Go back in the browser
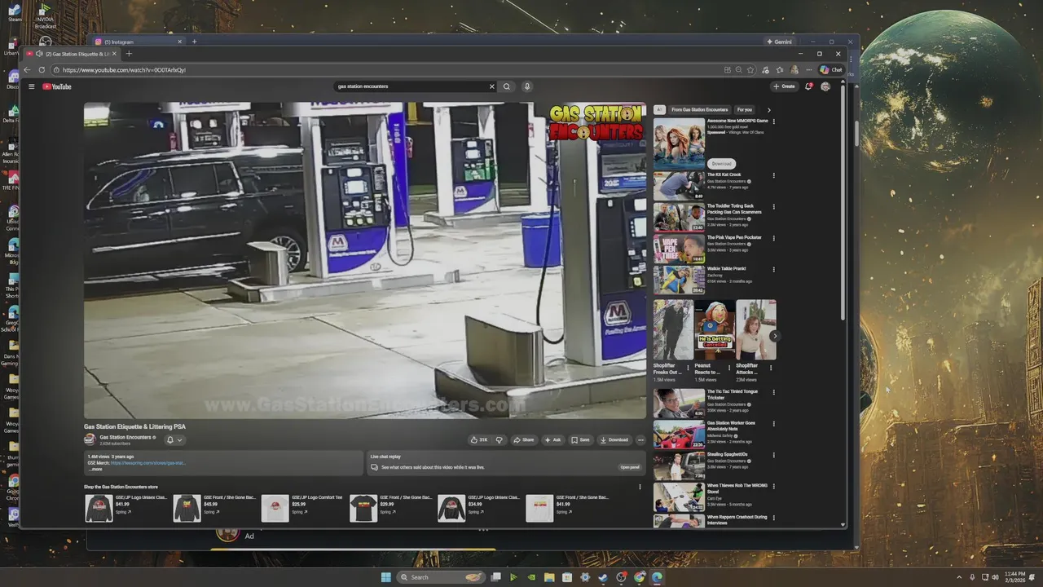Screen dimensions: 1043x587 [x=27, y=70]
